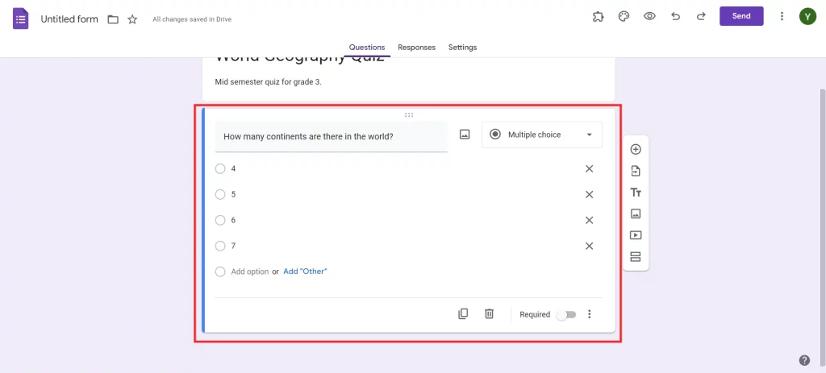The width and height of the screenshot is (826, 373).
Task: Click the All changes saved in Drive status
Action: 192,19
